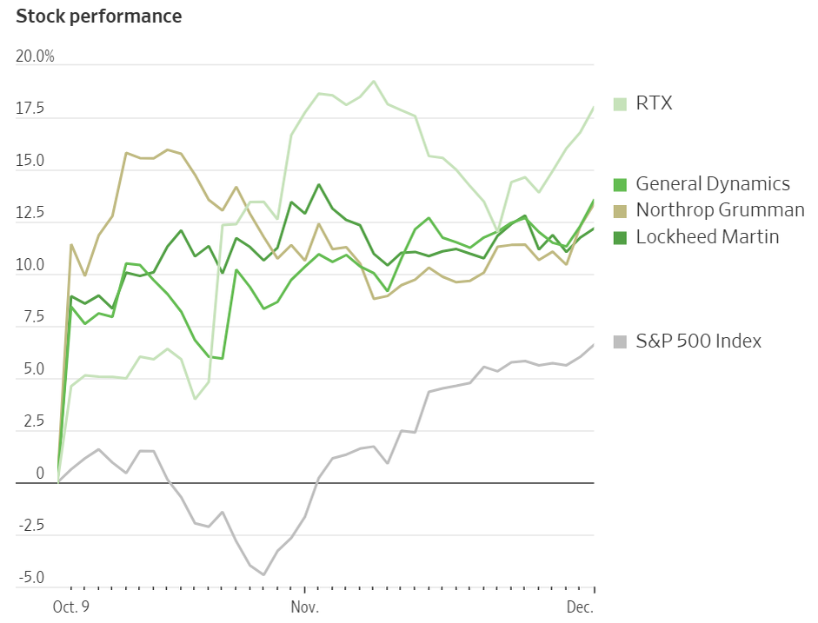Click the 20.0% y-axis label
The image size is (818, 623).
pyautogui.click(x=35, y=56)
